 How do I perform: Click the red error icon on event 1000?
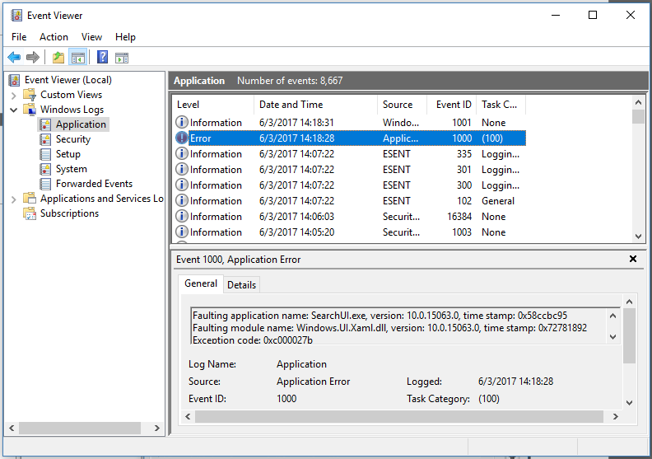182,138
